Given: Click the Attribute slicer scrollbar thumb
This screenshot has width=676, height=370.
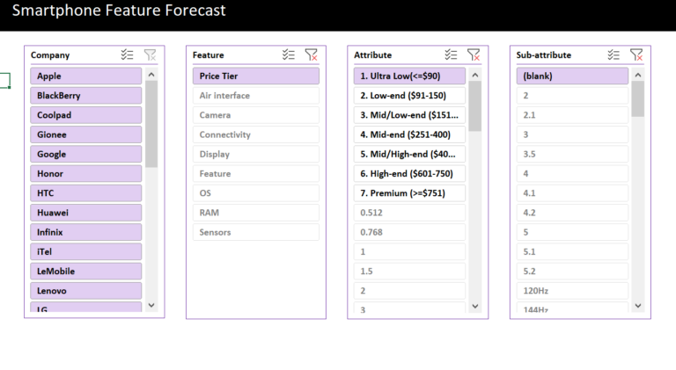Looking at the screenshot, I should click(x=475, y=105).
